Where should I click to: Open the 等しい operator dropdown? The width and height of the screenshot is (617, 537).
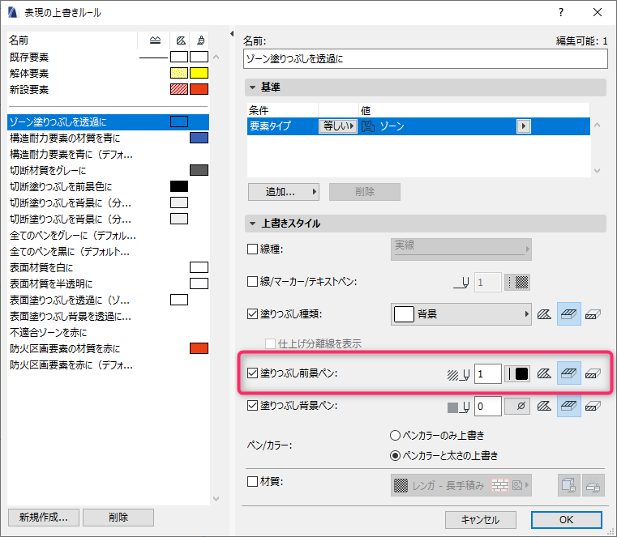tap(338, 126)
